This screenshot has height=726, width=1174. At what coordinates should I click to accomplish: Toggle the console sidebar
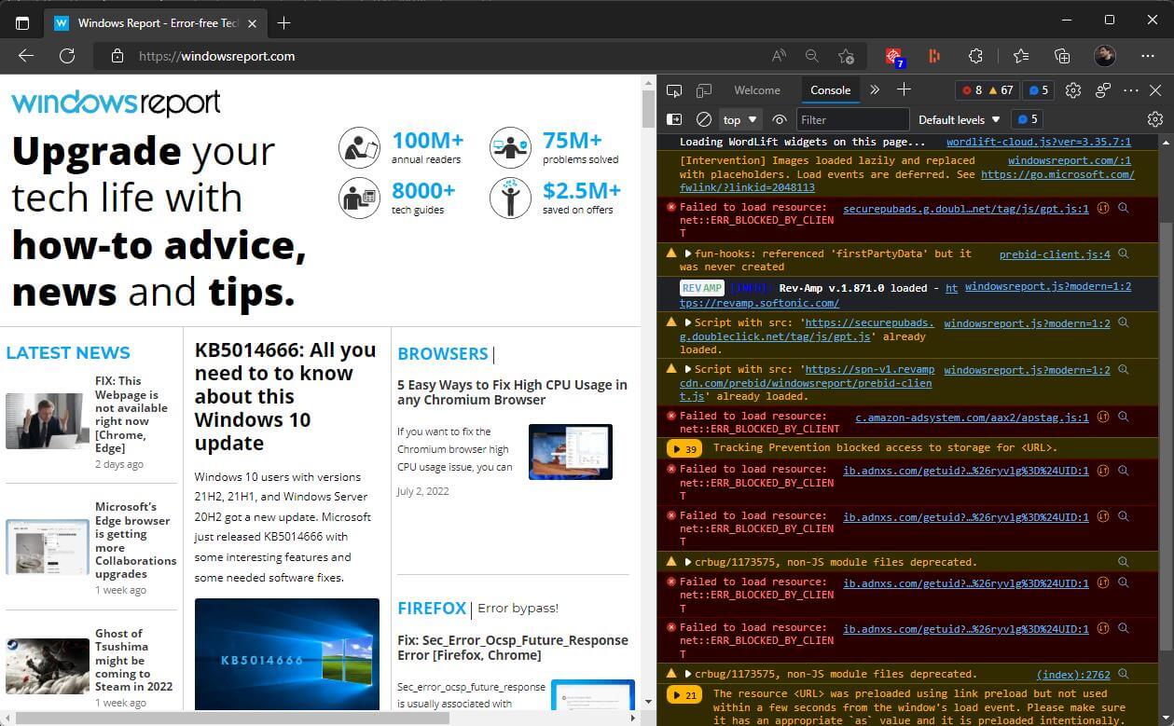[674, 119]
